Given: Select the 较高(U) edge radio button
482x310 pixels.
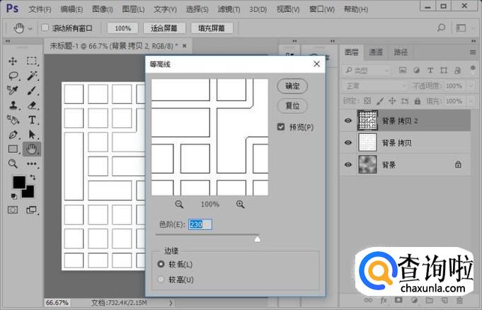Looking at the screenshot, I should (161, 280).
